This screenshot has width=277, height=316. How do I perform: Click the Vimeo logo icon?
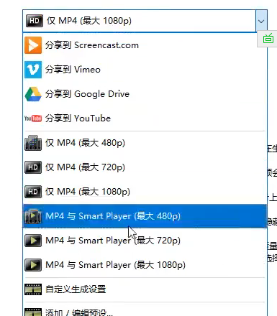[33, 70]
